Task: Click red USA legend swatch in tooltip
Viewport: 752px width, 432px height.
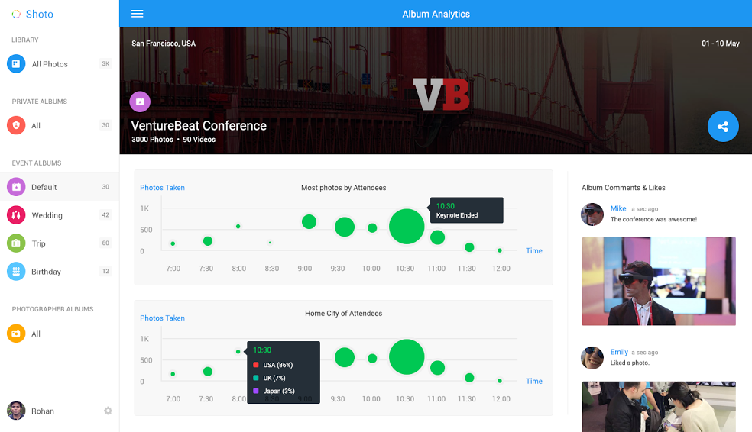Action: [256, 366]
